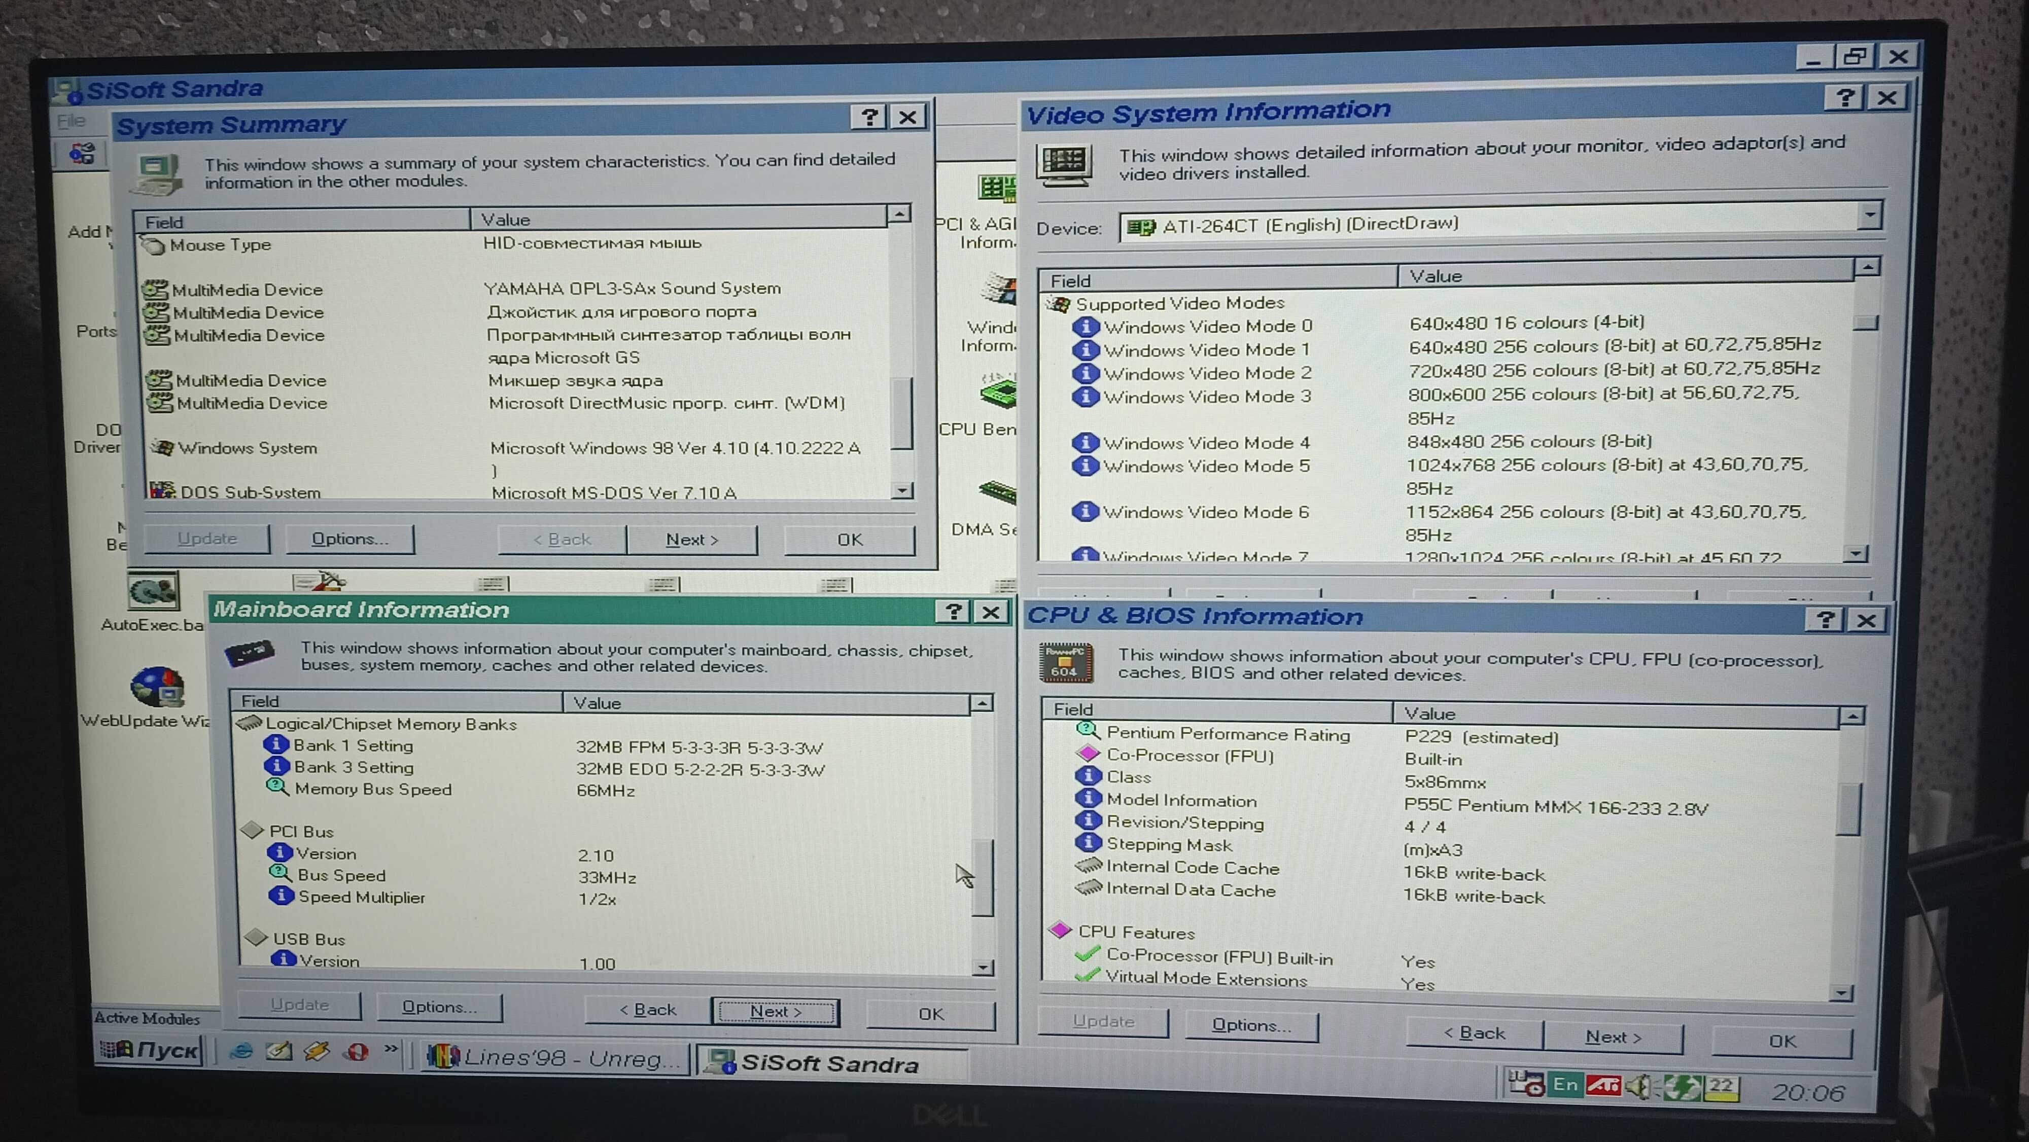Select the Co-Processor (FPU) diamond icon

pos(1088,754)
